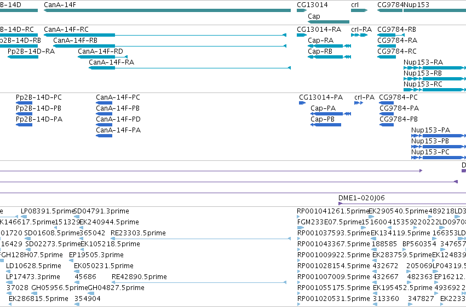Click the SD02273.5prime EST label
The width and height of the screenshot is (466, 307).
53,244
